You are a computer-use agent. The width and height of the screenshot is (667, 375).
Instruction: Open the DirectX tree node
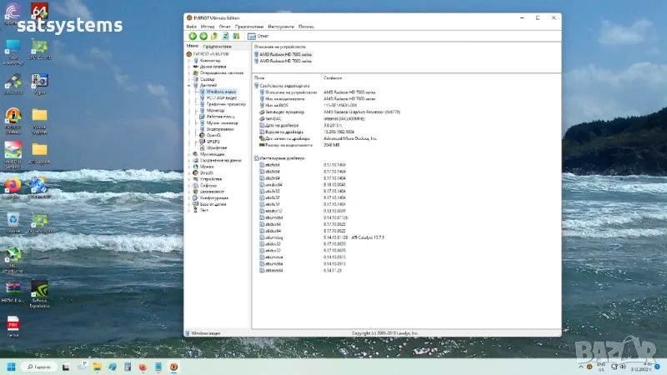pos(208,172)
